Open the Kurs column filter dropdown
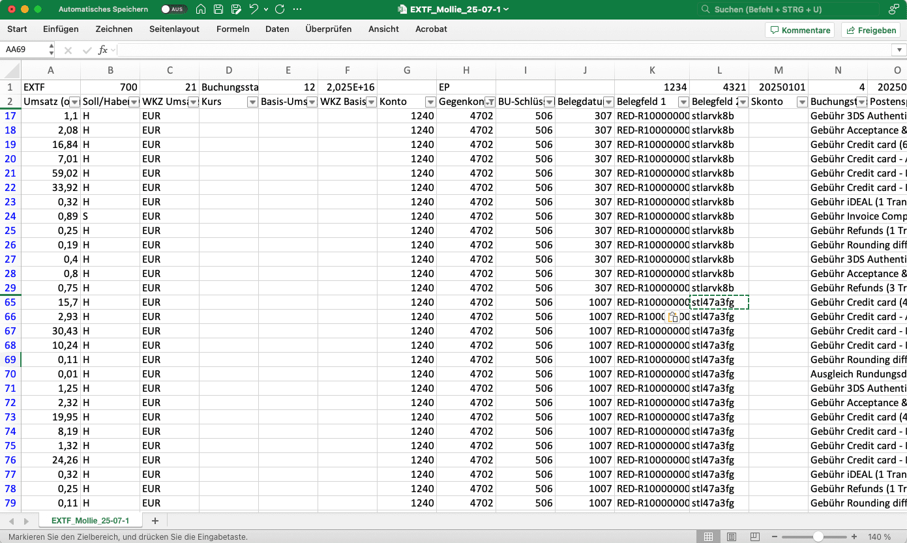Image resolution: width=907 pixels, height=543 pixels. [252, 102]
